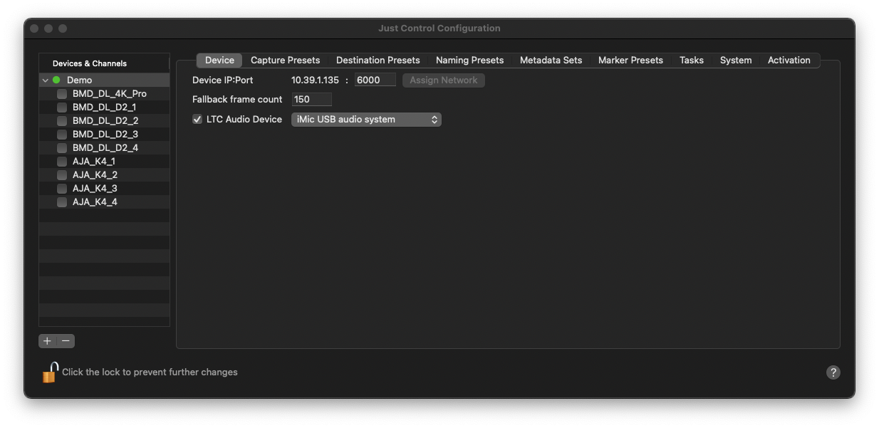The image size is (879, 428).
Task: Toggle the BMD_DL_D2_1 channel checkbox
Action: [x=62, y=108]
